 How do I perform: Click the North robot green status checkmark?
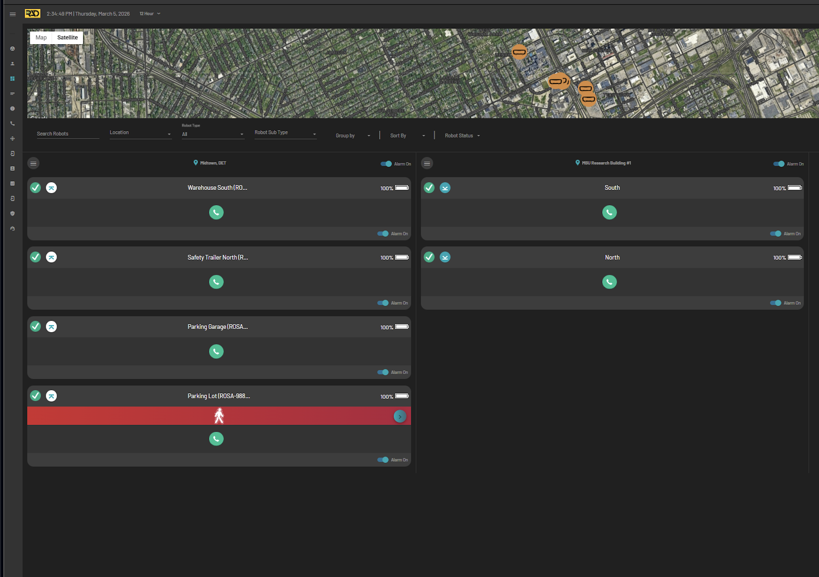[x=429, y=257]
